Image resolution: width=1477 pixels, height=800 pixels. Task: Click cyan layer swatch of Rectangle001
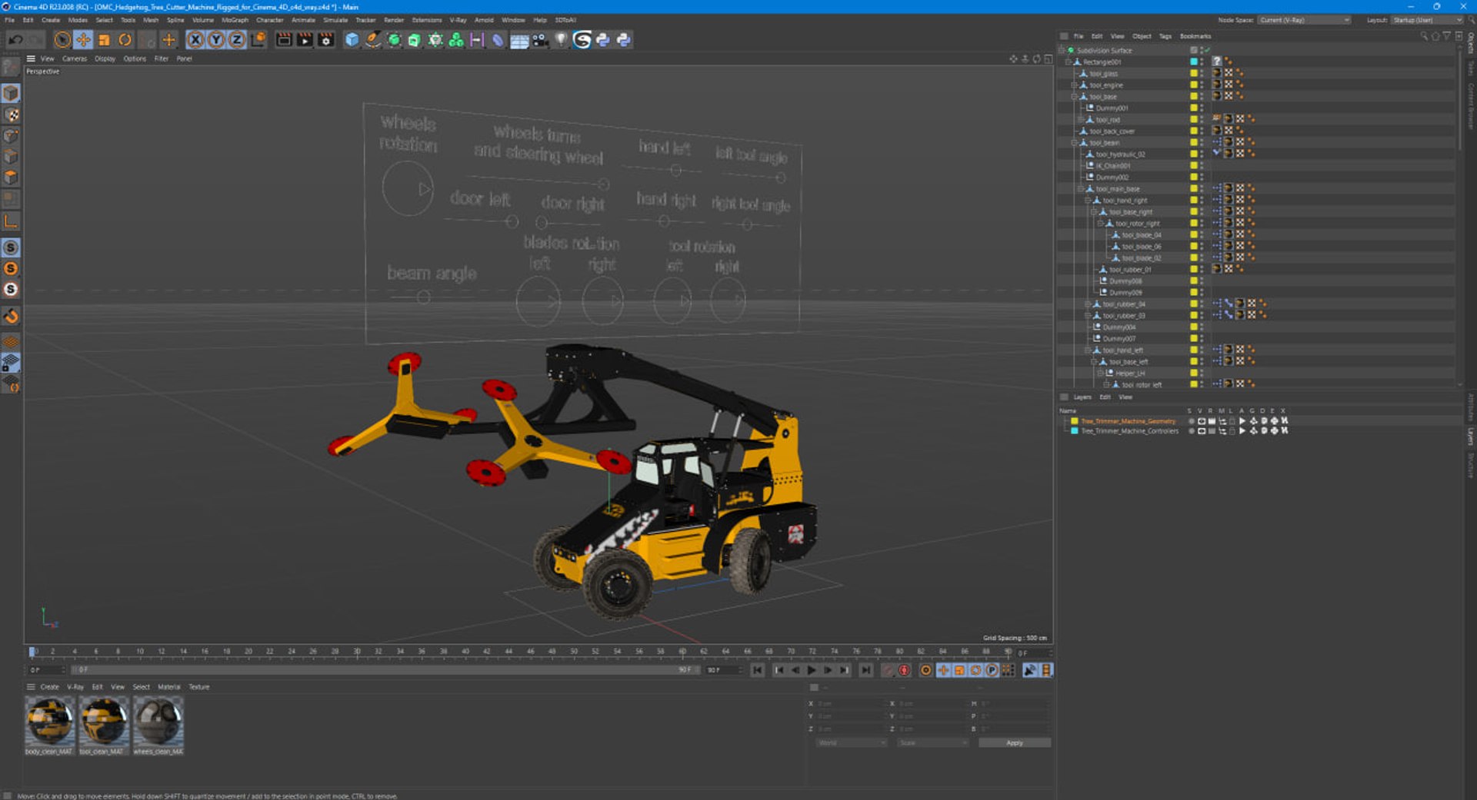pos(1194,62)
